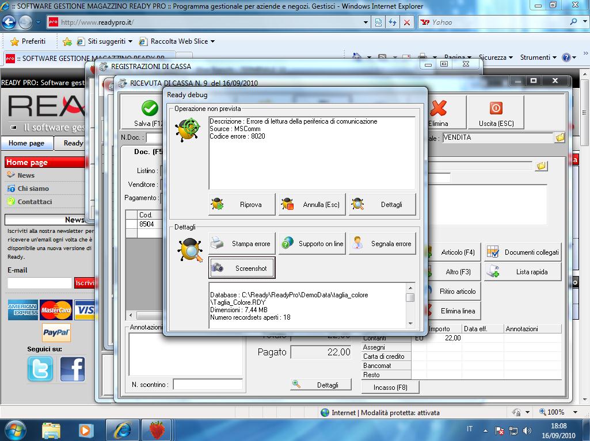Open Dettagli in the Ready debug dialog

click(x=382, y=205)
